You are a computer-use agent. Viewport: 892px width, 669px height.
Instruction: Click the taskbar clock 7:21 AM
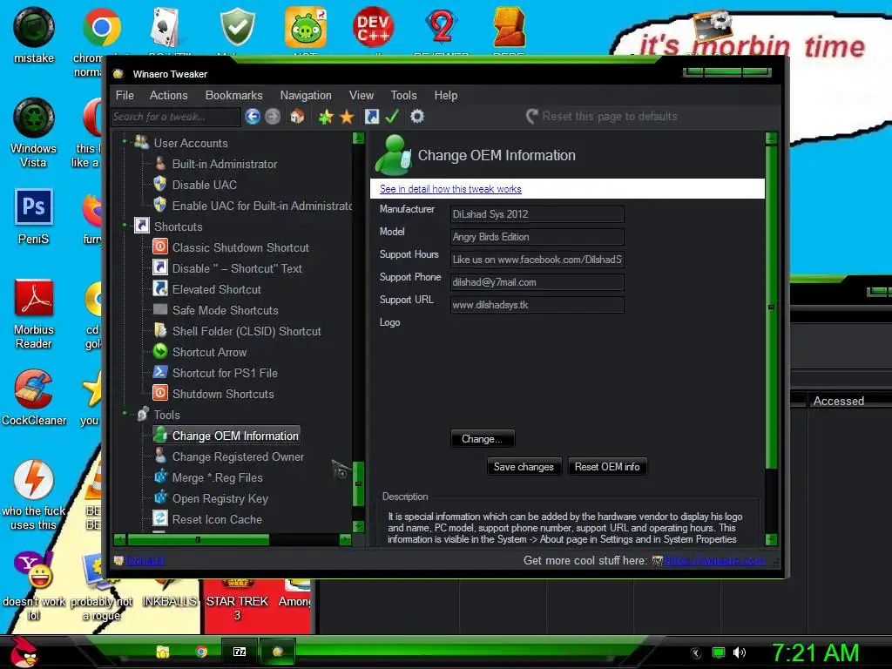pos(814,653)
